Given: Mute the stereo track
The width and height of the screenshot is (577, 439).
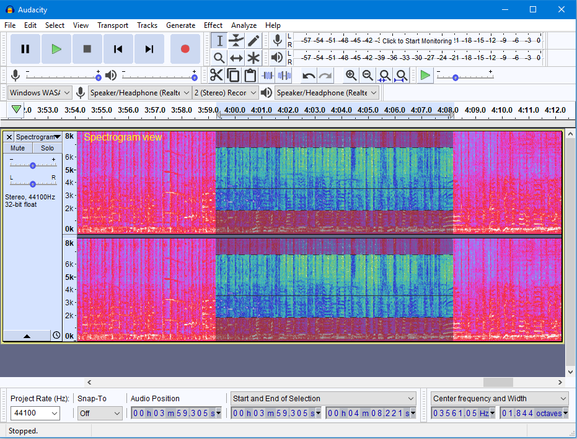Looking at the screenshot, I should coord(17,148).
